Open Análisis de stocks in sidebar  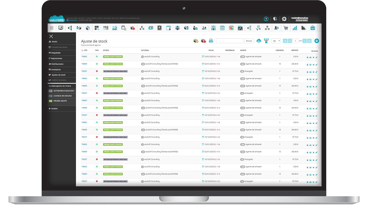pos(61,80)
